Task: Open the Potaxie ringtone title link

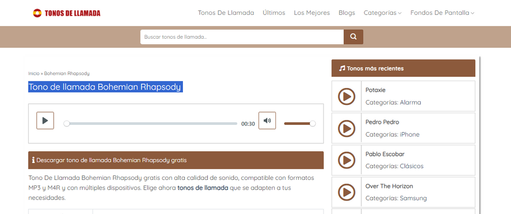Action: [376, 90]
